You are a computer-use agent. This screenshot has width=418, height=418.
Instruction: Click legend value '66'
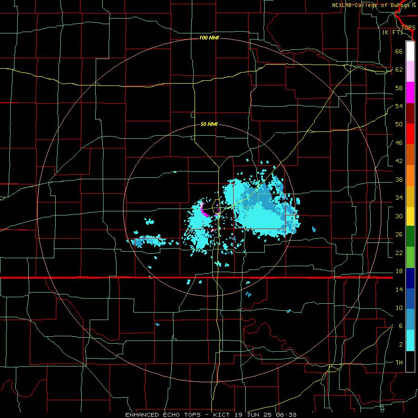[399, 52]
